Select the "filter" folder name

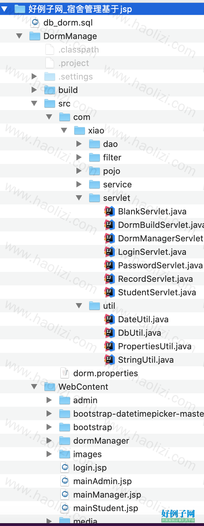point(112,158)
